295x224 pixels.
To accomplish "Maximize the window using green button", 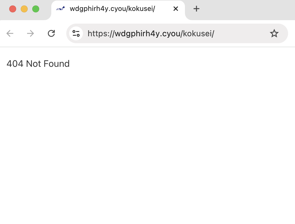I will point(36,9).
